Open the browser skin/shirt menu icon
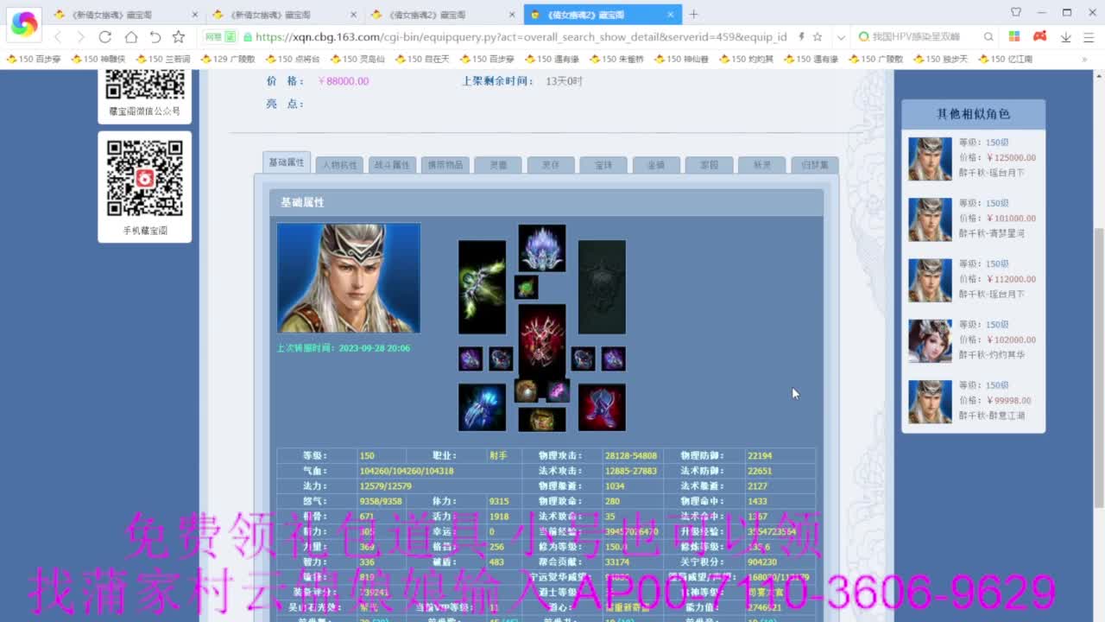1105x622 pixels. click(x=1016, y=12)
